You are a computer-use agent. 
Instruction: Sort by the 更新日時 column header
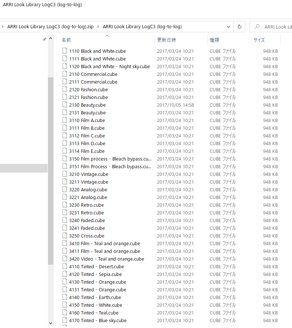pyautogui.click(x=166, y=40)
